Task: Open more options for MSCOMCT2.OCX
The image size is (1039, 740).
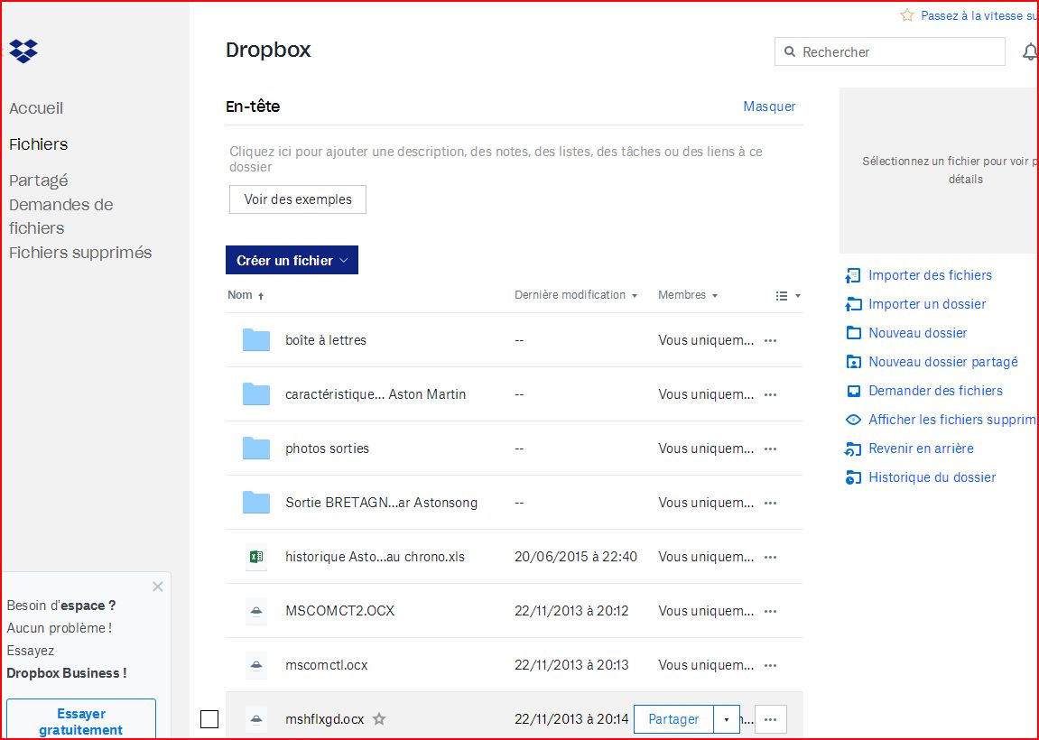Action: pyautogui.click(x=770, y=612)
